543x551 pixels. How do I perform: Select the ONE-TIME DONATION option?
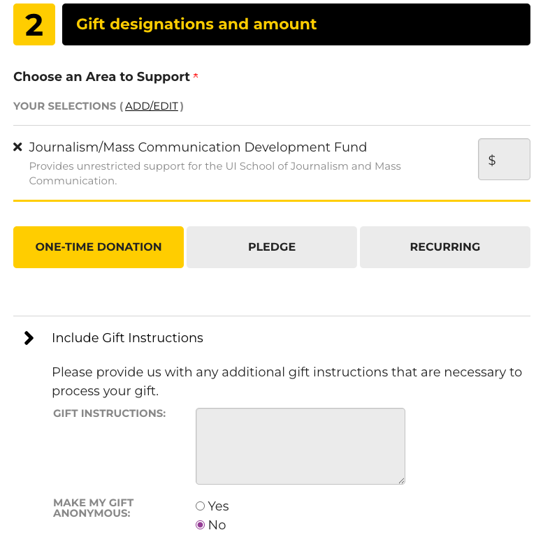(x=99, y=247)
